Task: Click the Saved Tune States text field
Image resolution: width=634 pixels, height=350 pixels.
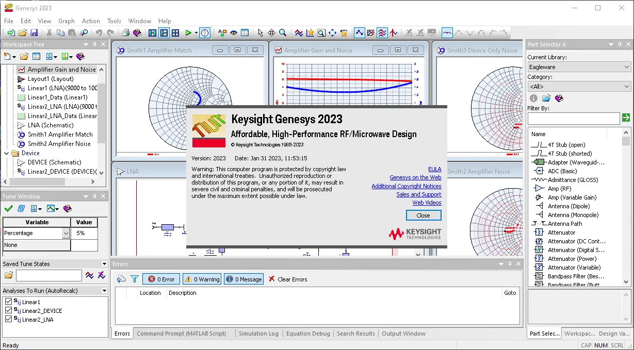Action: click(x=49, y=275)
